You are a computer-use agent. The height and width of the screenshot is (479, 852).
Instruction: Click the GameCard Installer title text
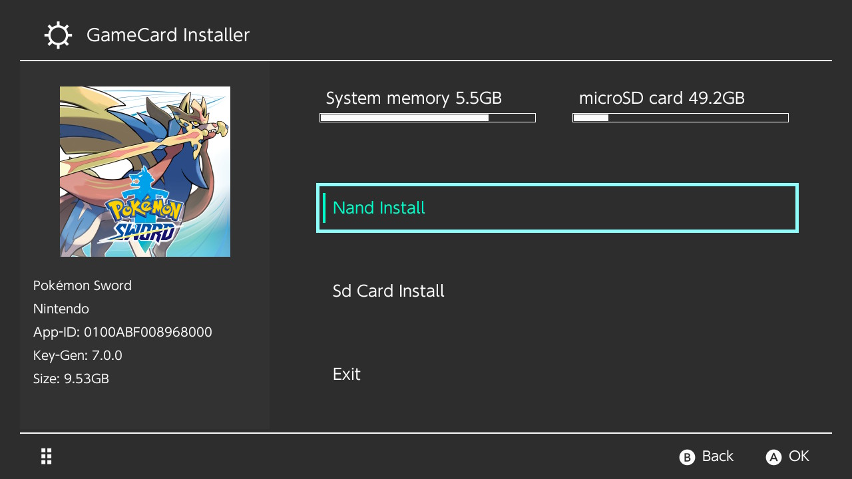[168, 35]
